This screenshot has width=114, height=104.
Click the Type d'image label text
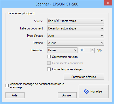tap(36, 36)
